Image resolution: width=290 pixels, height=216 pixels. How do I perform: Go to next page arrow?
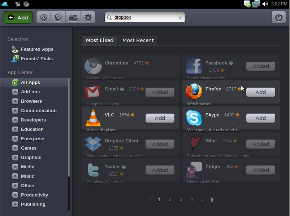click(212, 200)
